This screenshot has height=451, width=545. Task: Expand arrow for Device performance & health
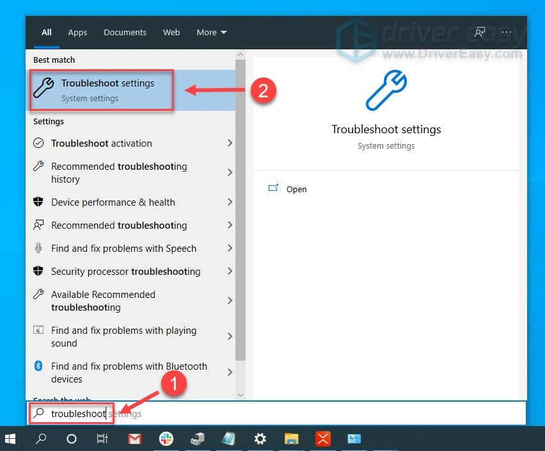[x=230, y=202]
